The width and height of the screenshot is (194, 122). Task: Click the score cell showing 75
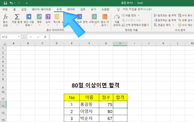point(106,105)
